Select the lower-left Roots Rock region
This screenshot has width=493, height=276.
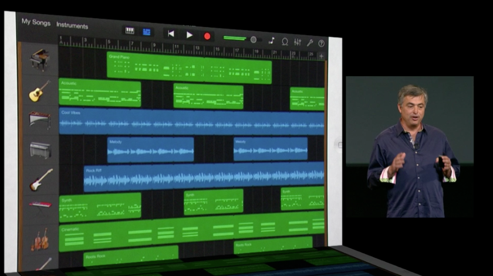(x=131, y=256)
